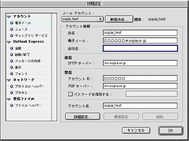Image resolution: width=189 pixels, height=141 pixels.
Task: Open the ファイル ヘルパー item
Action: point(29,105)
